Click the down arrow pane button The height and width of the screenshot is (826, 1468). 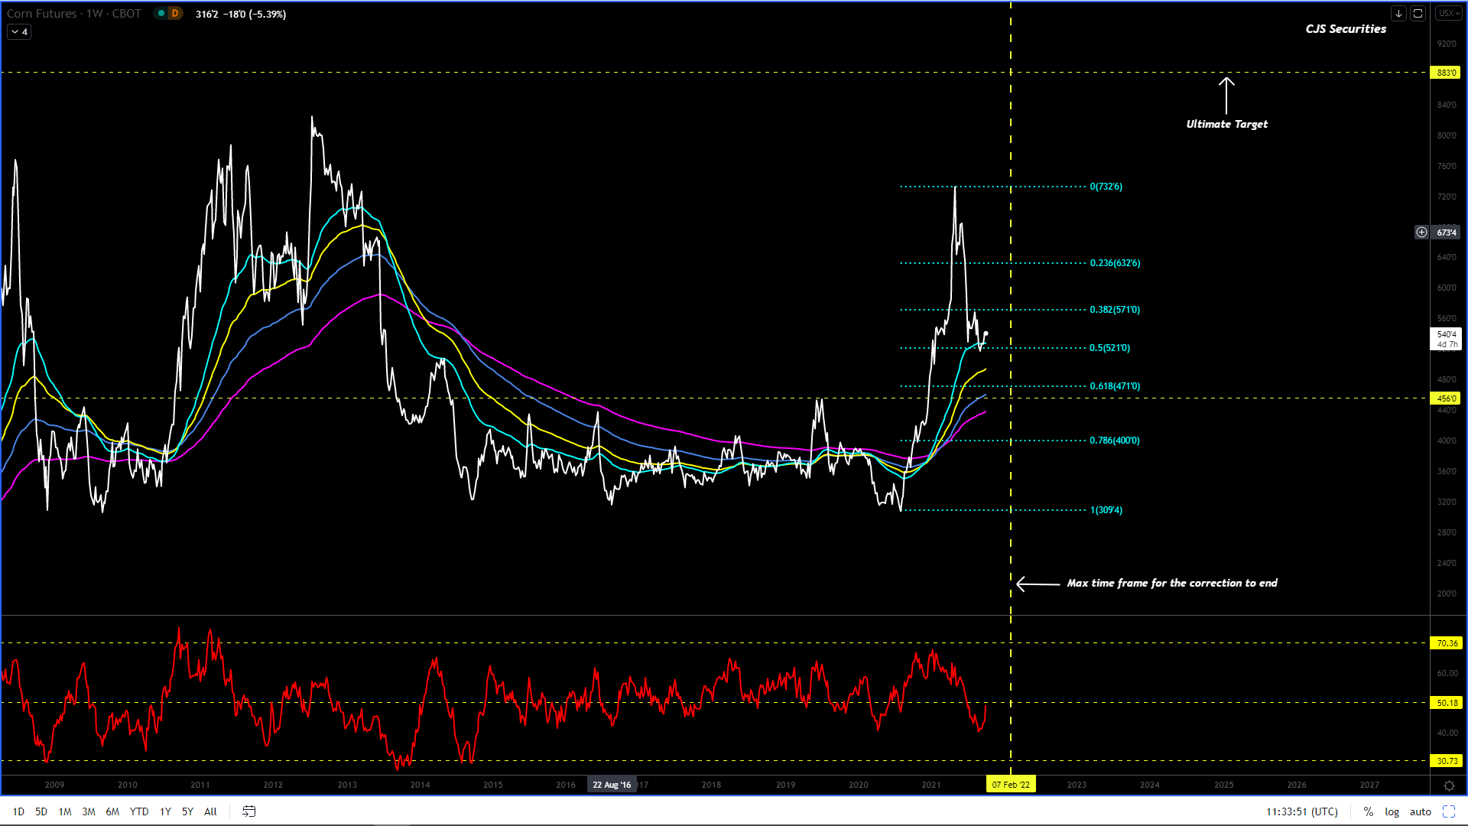(1398, 14)
